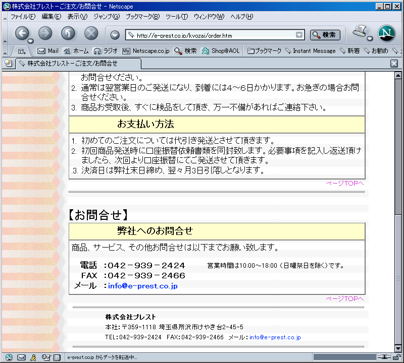Click the 検索 magnifier in personal toolbar
Image resolution: width=404 pixels, height=363 pixels.
(185, 51)
